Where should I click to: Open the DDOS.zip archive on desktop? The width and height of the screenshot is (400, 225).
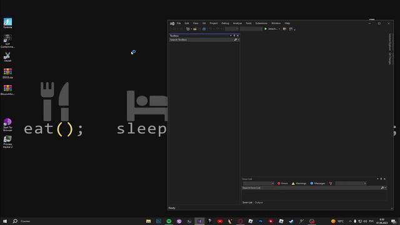[x=7, y=73]
